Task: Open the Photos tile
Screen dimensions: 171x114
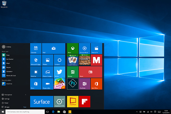Action: [x=48, y=60]
